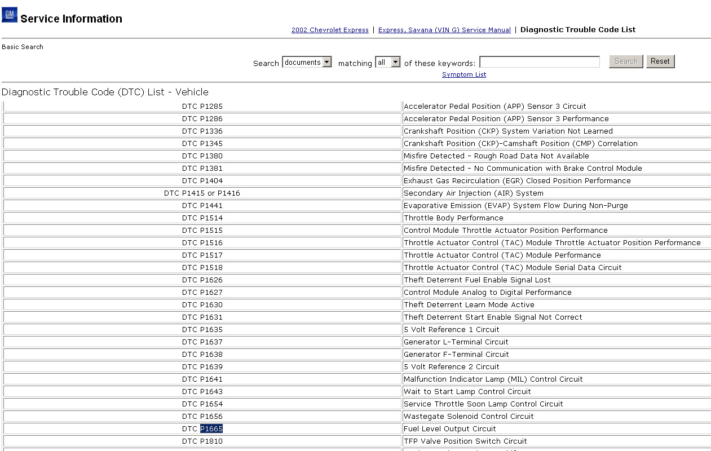Viewport: 711px width, 451px height.
Task: Select DTC P1654 code cell
Action: [202, 404]
